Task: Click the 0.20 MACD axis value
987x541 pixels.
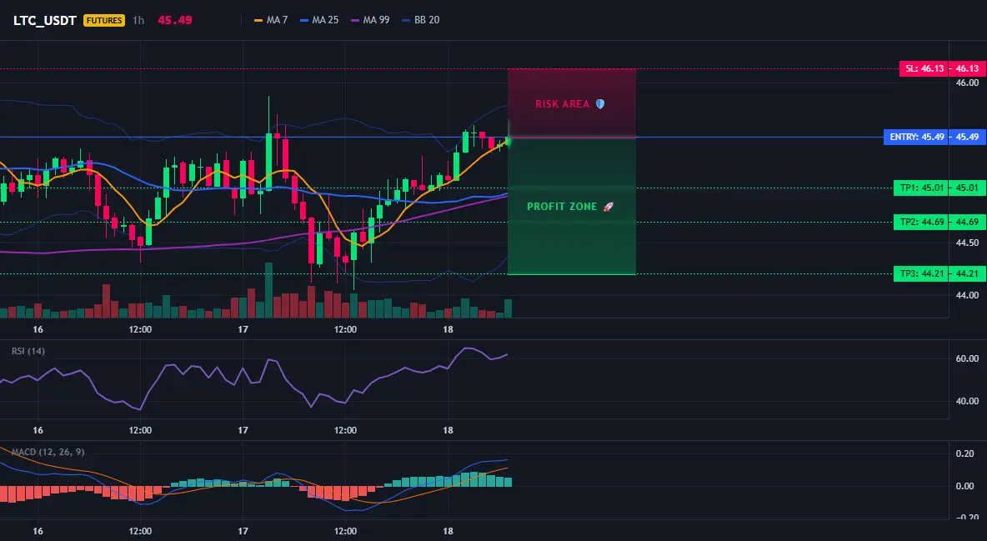Action: point(965,453)
